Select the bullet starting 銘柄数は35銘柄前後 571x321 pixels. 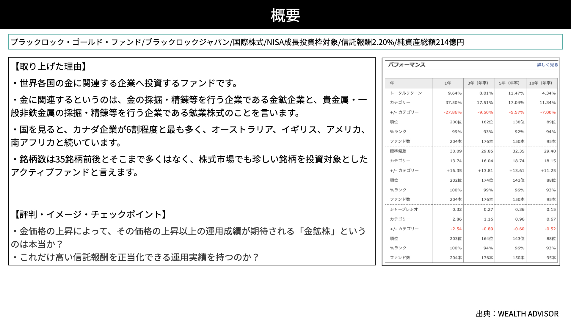coord(189,166)
